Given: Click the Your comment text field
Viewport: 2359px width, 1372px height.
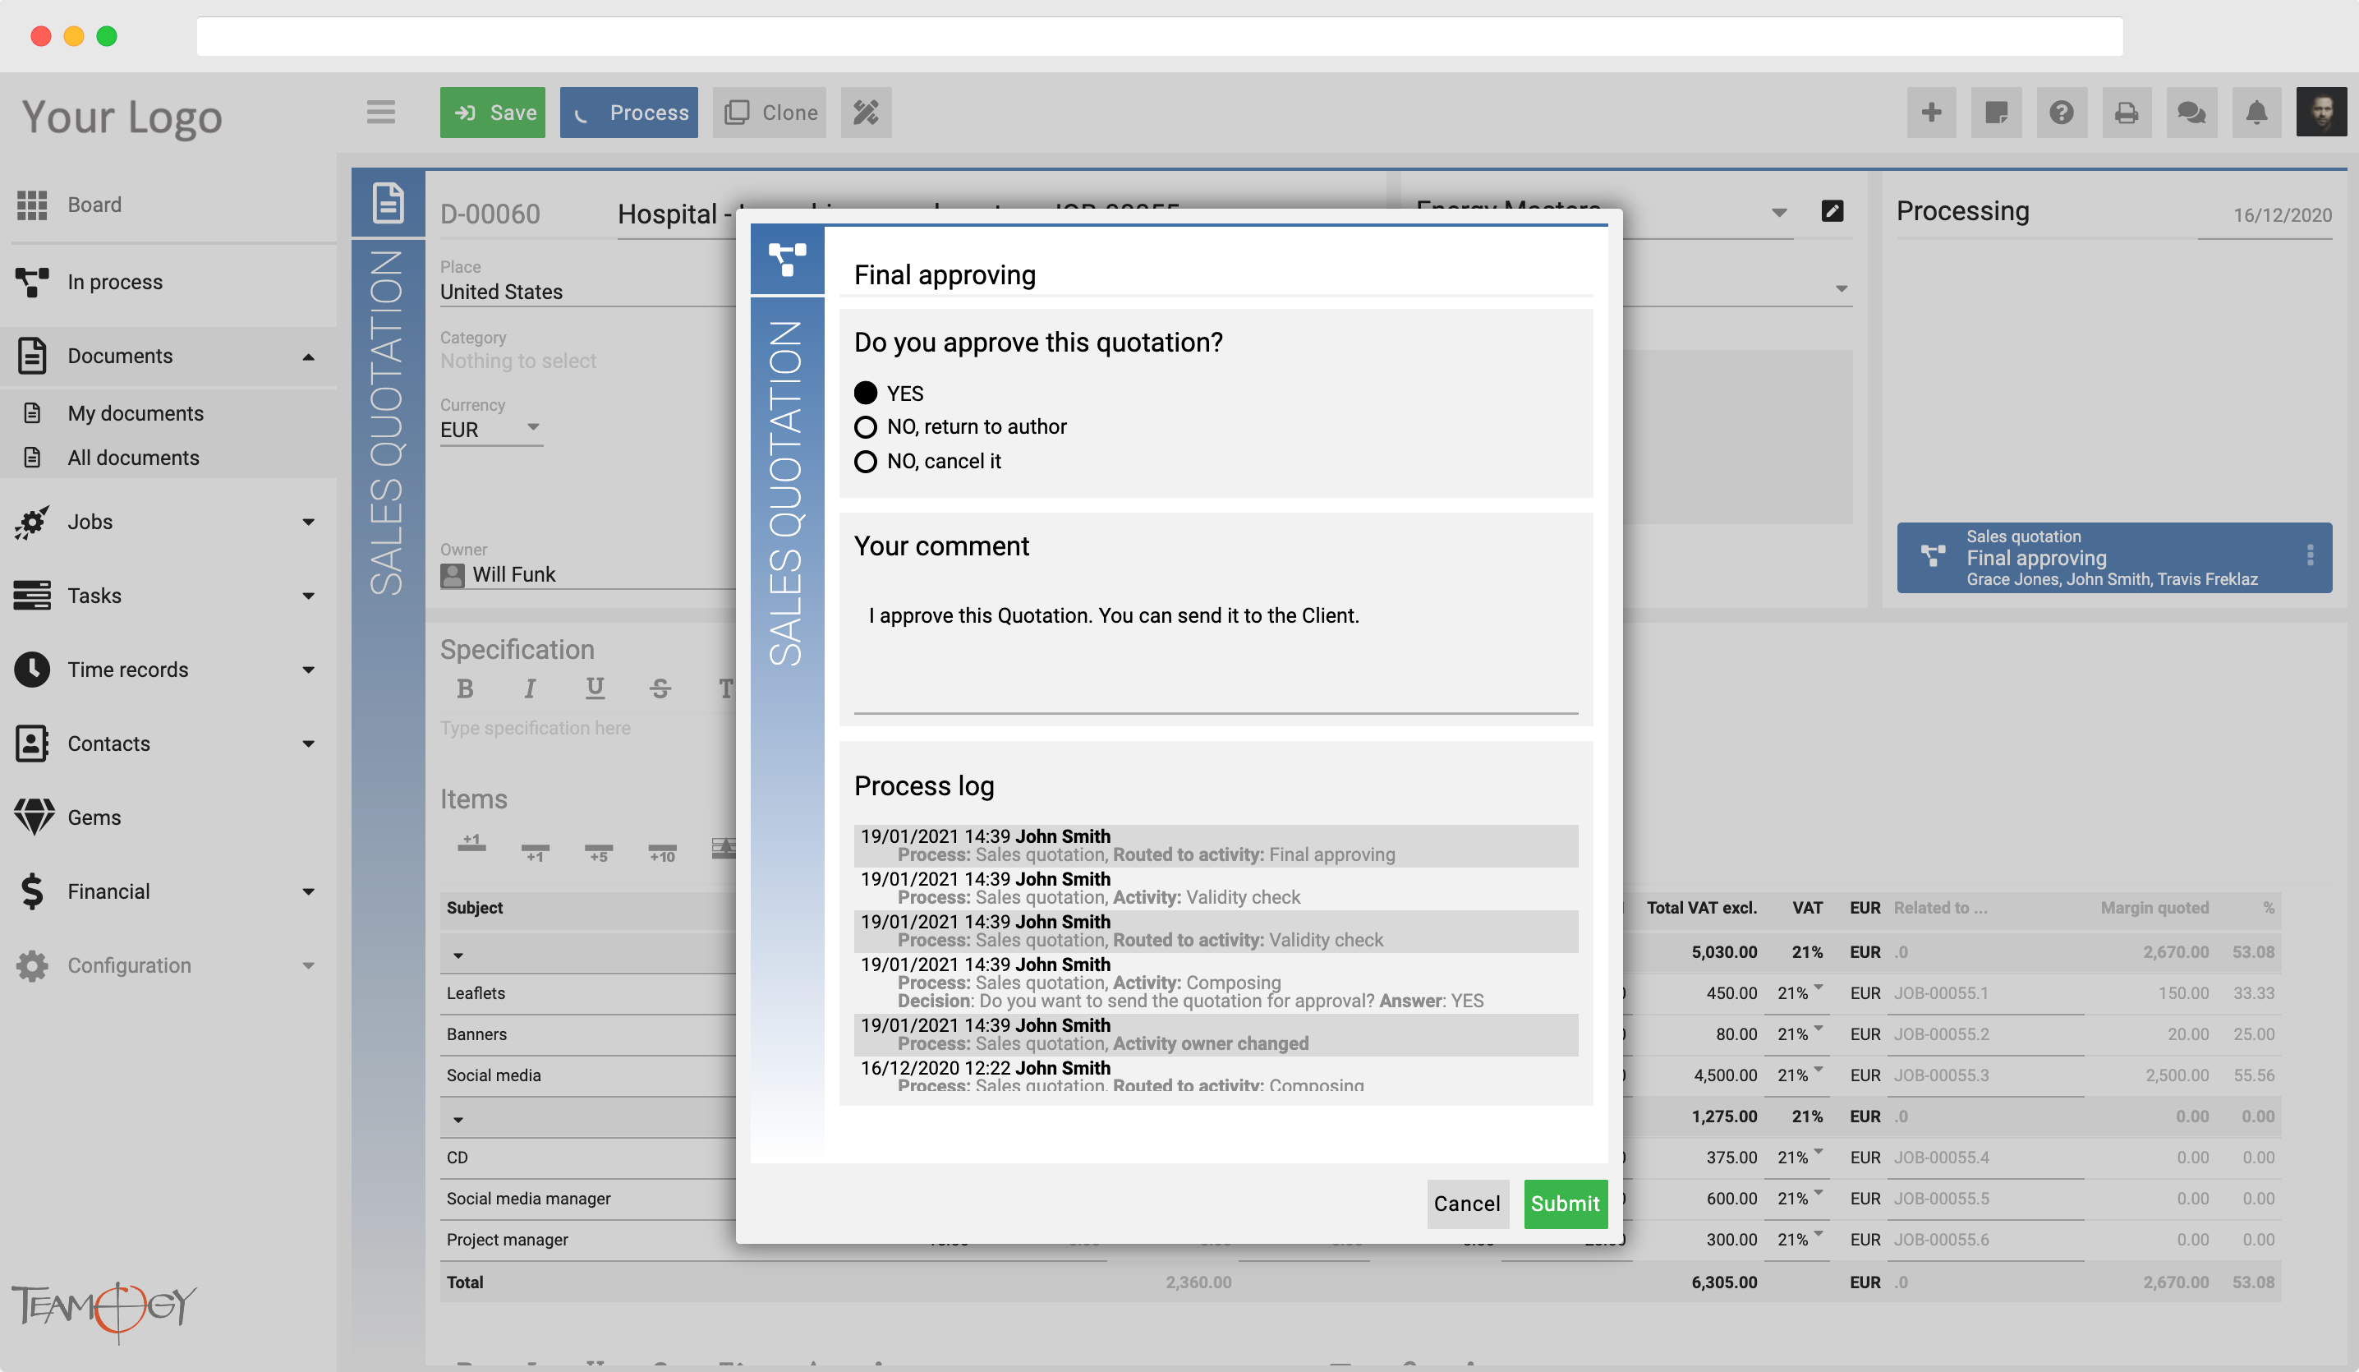Looking at the screenshot, I should [1215, 647].
